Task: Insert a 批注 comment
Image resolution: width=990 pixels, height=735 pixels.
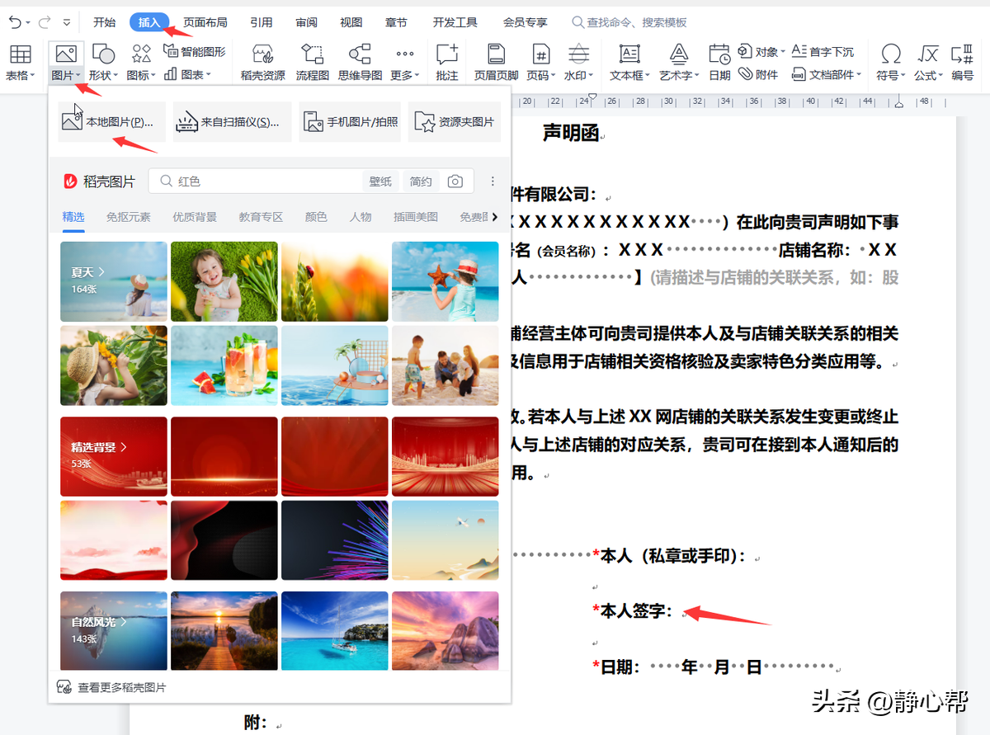Action: [x=446, y=62]
